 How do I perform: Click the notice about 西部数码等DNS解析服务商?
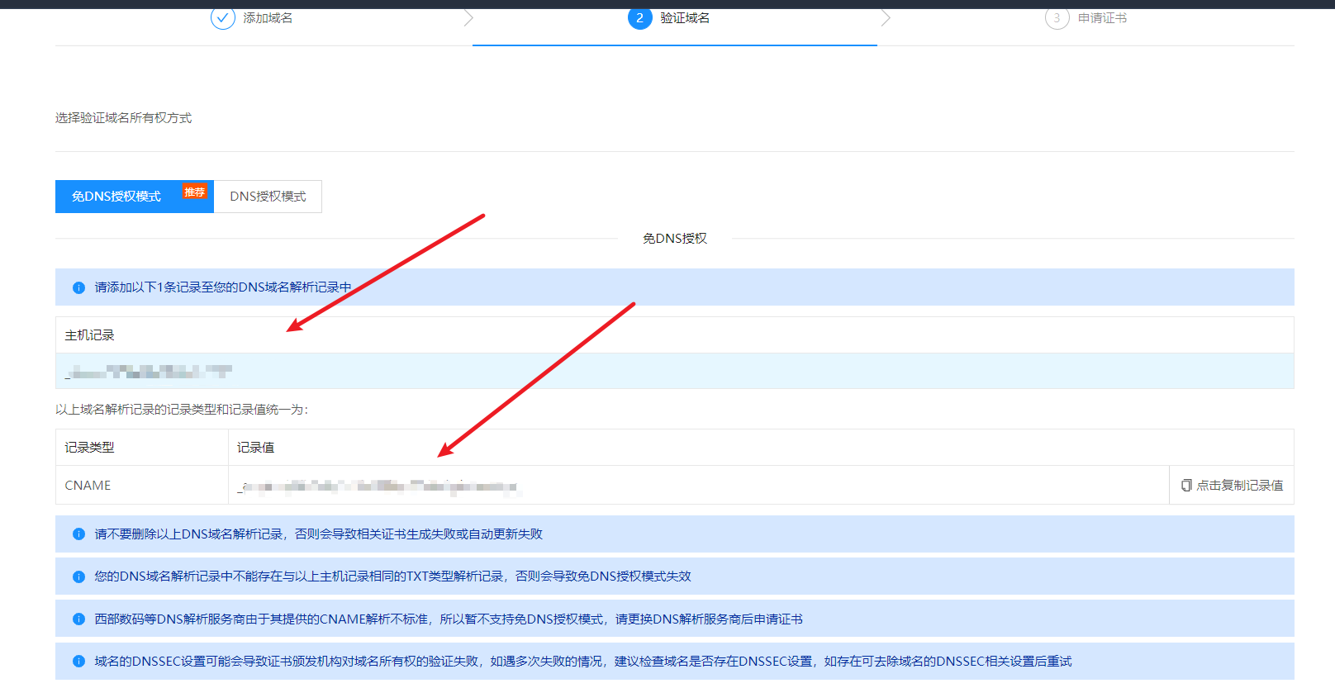[x=449, y=619]
